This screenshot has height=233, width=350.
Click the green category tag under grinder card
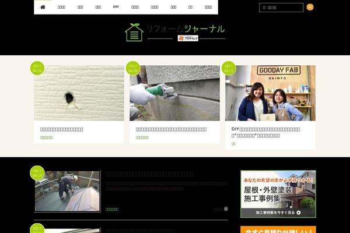[142, 137]
